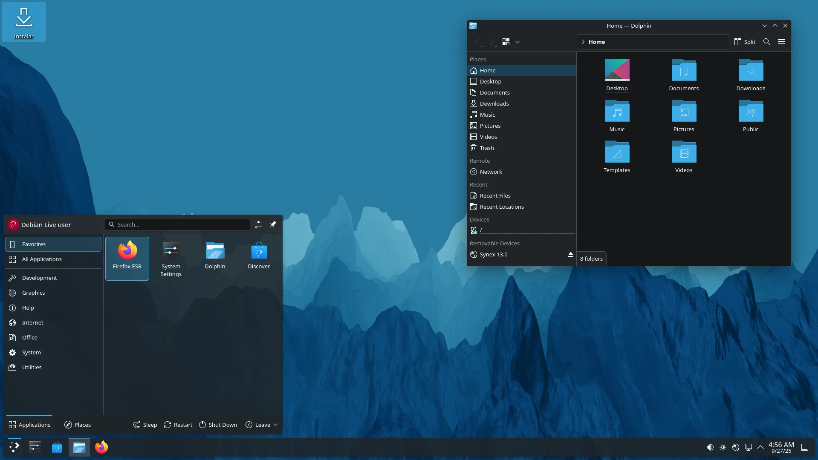Open the Templates folder in Dolphin

pyautogui.click(x=617, y=157)
